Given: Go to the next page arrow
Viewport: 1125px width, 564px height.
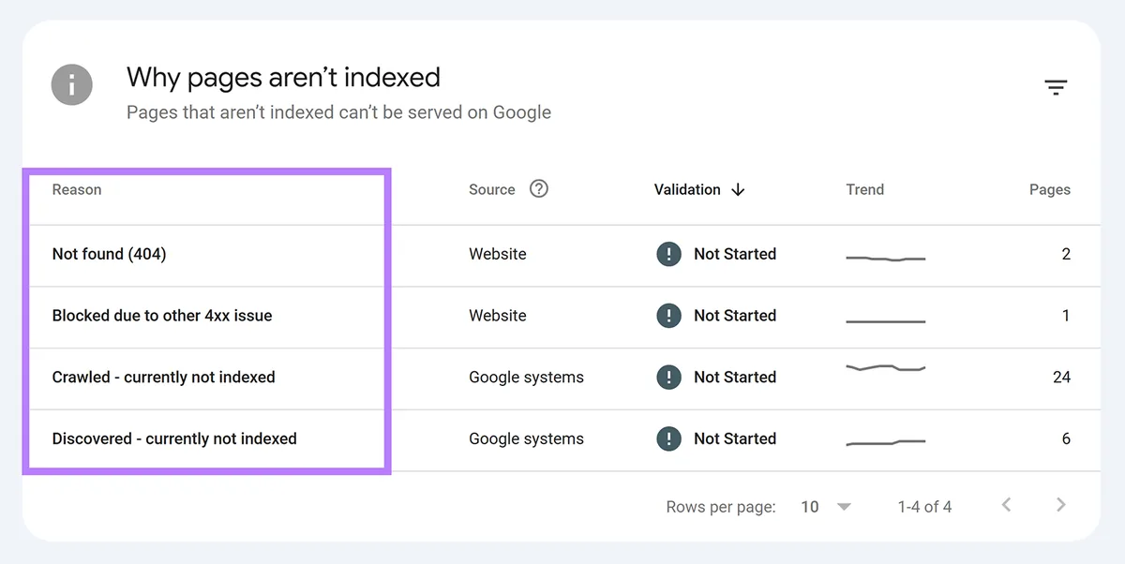Looking at the screenshot, I should 1061,505.
